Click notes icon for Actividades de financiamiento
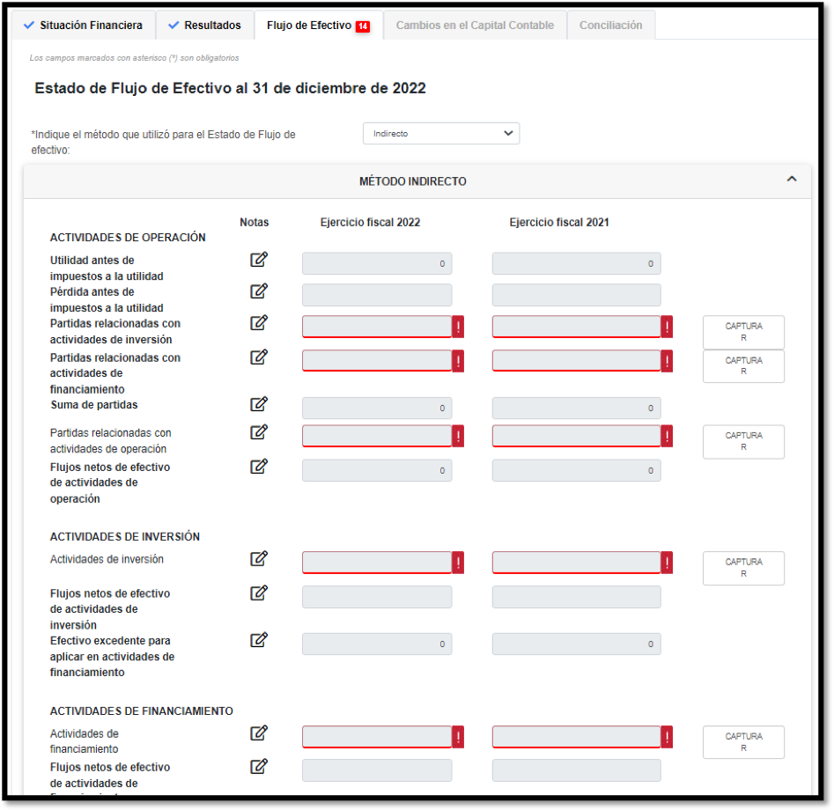This screenshot has width=834, height=810. tap(259, 733)
